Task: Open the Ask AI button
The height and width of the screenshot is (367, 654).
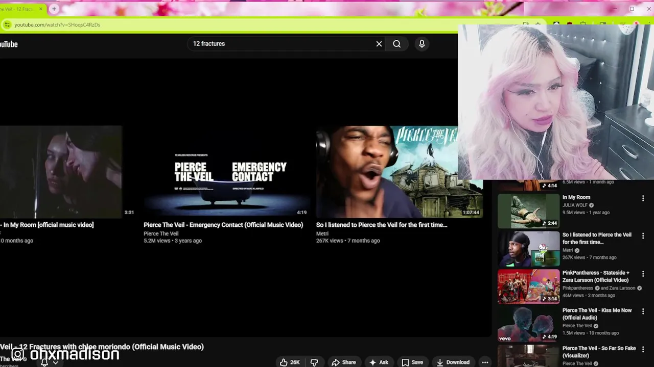Action: coord(379,362)
